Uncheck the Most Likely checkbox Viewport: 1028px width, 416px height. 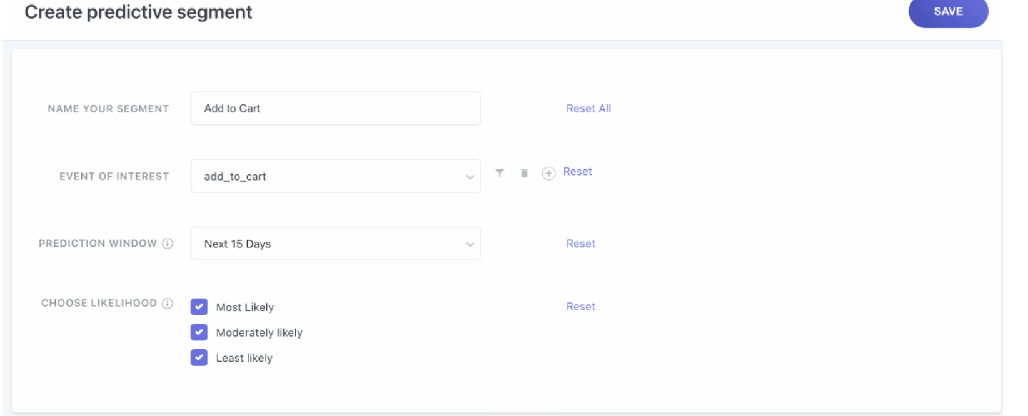pyautogui.click(x=199, y=307)
